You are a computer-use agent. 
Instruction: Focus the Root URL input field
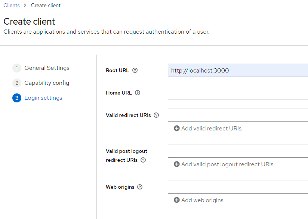[x=238, y=70]
